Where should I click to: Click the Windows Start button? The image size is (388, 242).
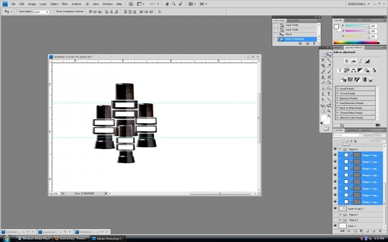6,239
